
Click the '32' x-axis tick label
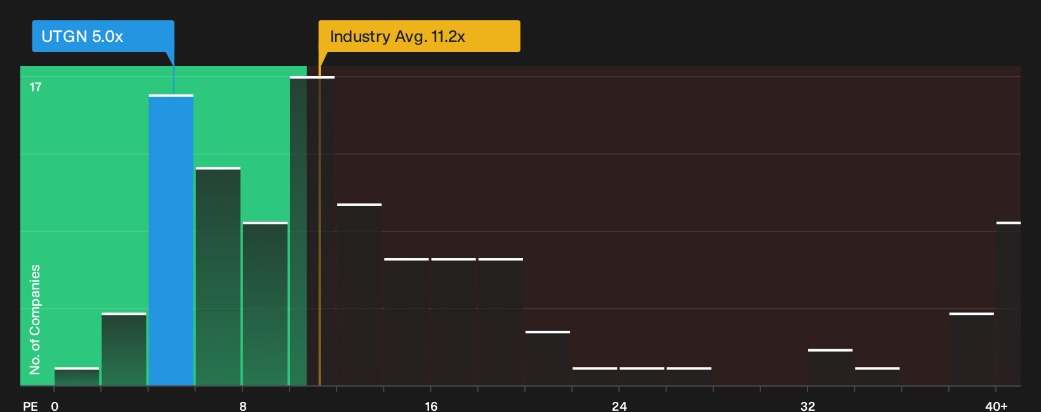point(807,406)
